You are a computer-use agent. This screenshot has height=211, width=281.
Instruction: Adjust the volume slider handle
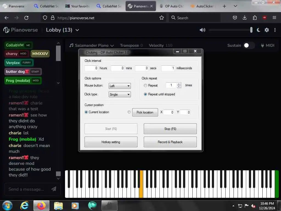[x=251, y=30]
